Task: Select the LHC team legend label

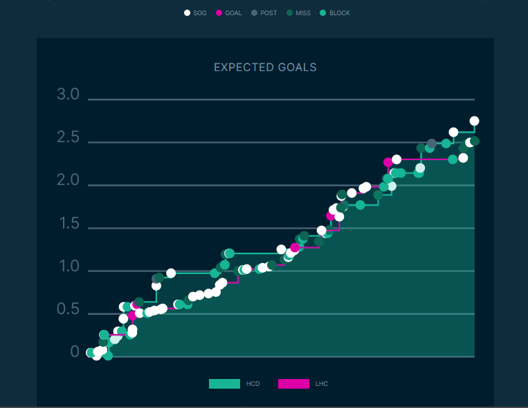Action: coord(322,384)
